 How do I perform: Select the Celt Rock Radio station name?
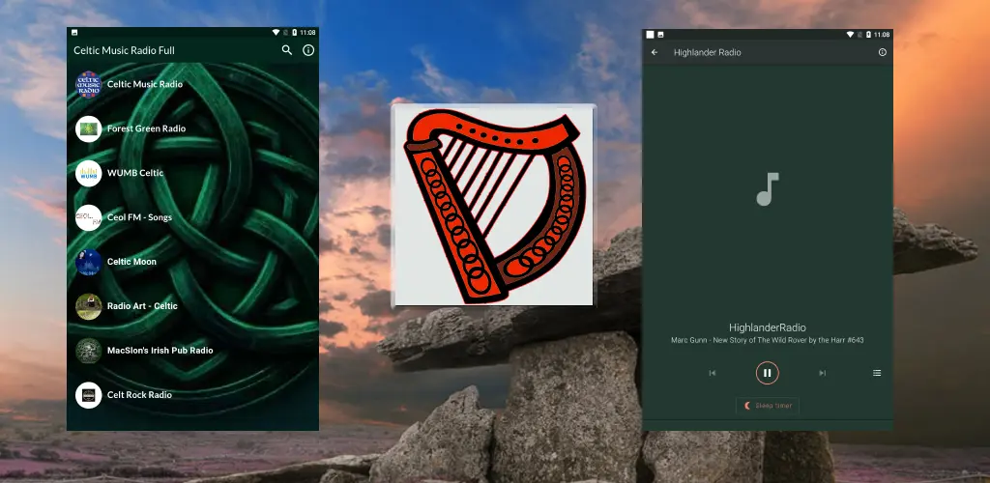[x=139, y=395]
